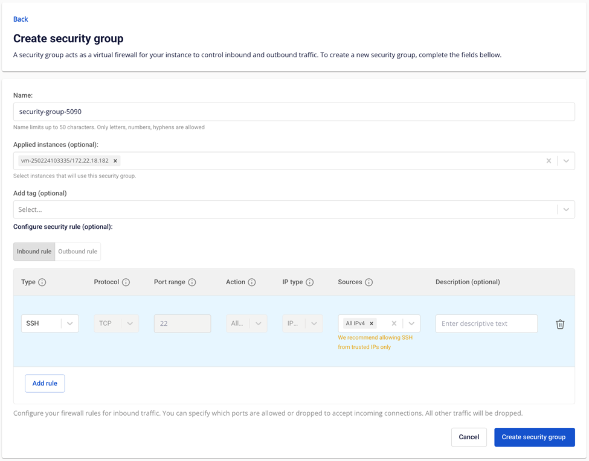The image size is (589, 461).
Task: Click the info icon beside Protocol
Action: (x=126, y=282)
